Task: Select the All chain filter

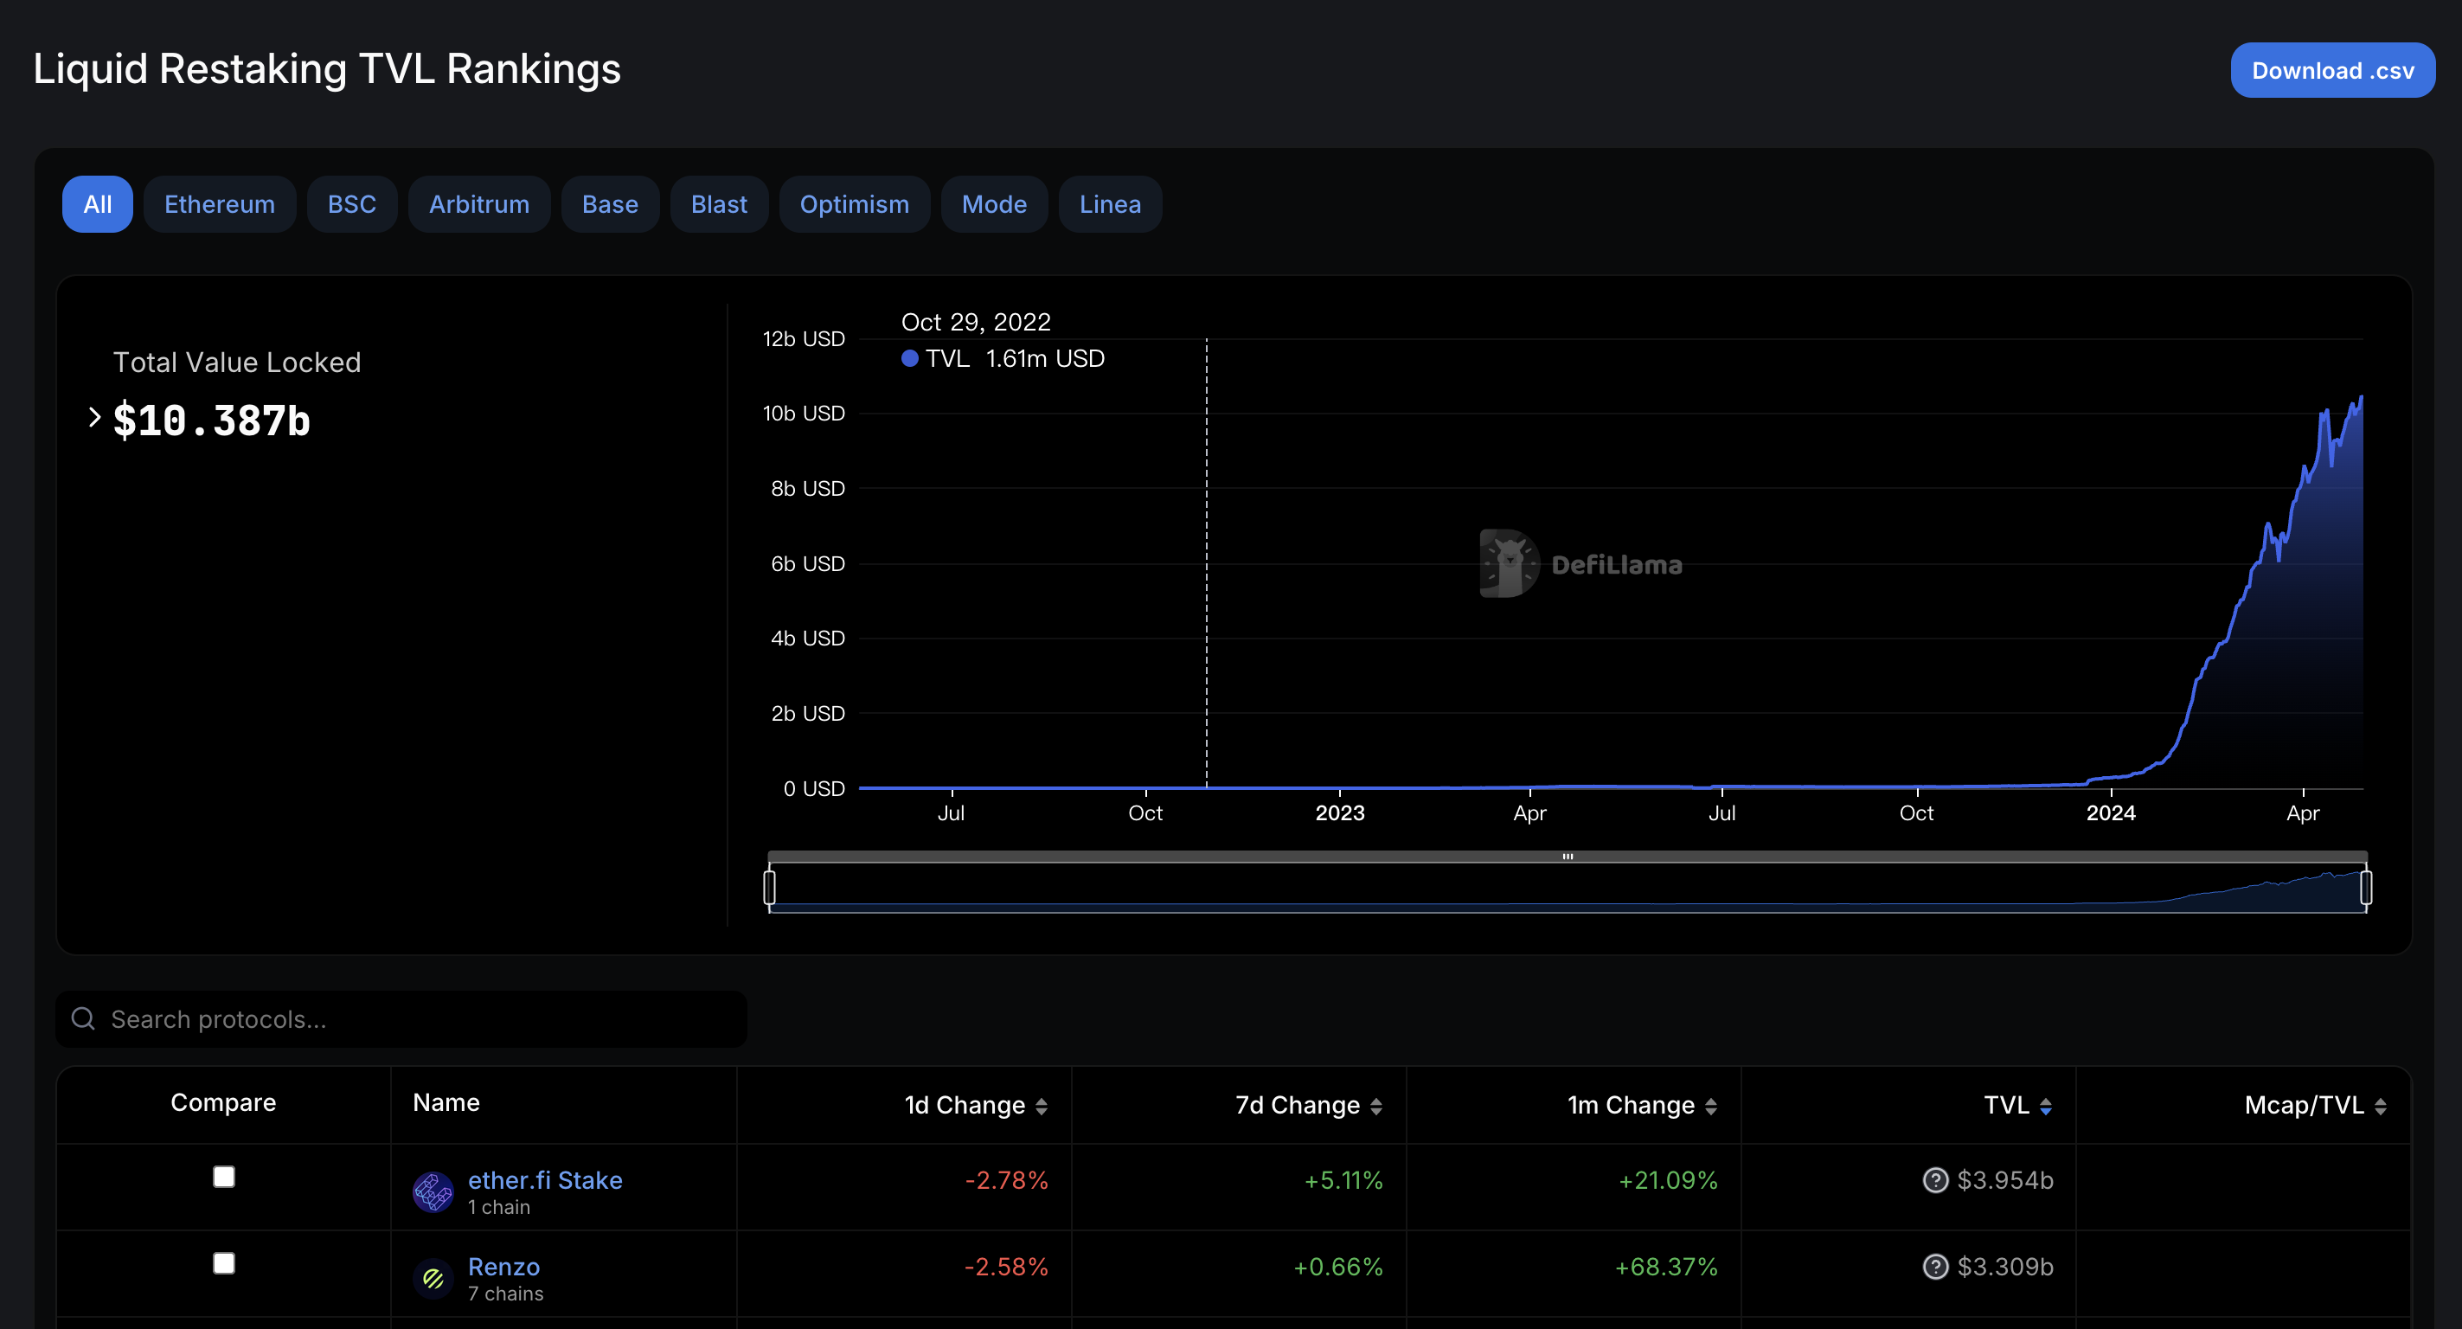Action: coord(98,204)
